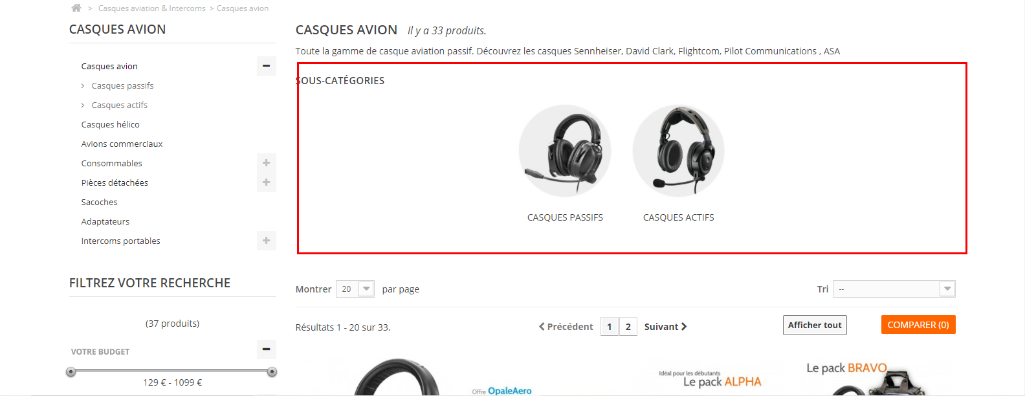
Task: Expand the Pièces détachées plus icon
Action: click(x=266, y=182)
